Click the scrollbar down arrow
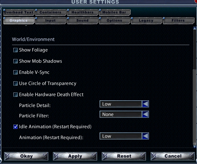 click(195, 147)
